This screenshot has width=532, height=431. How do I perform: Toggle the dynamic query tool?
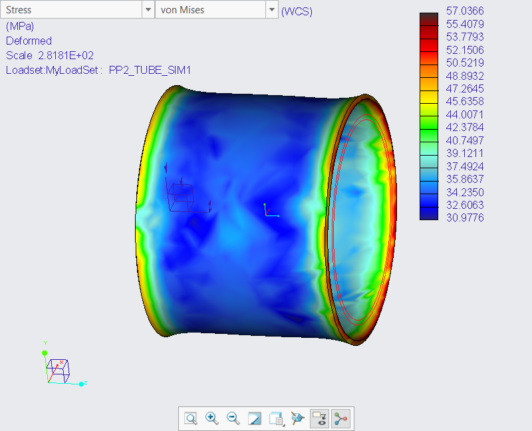point(341,418)
